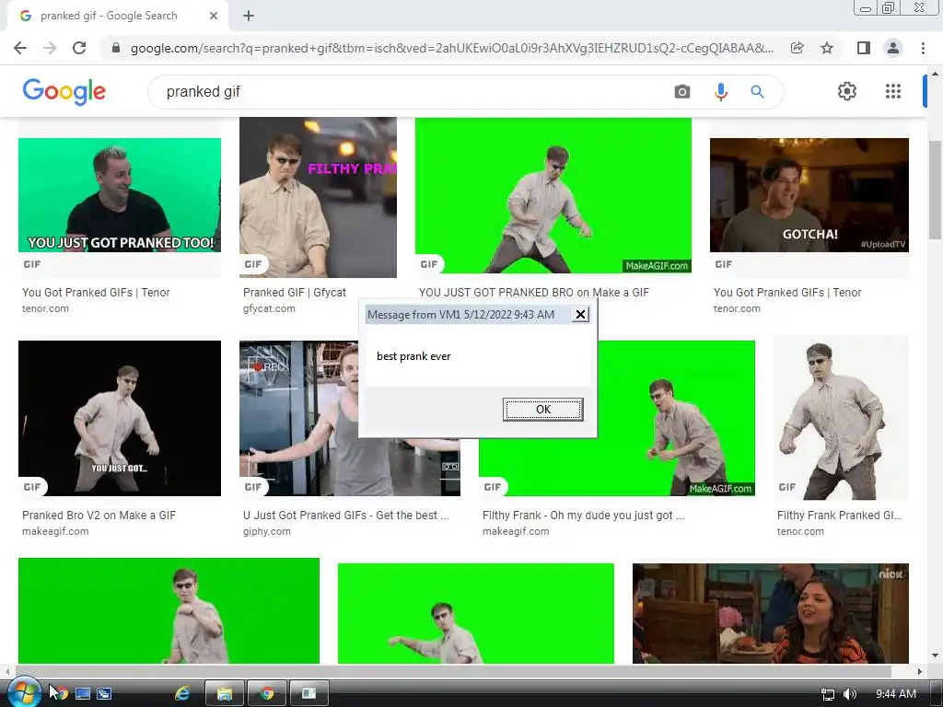The image size is (943, 707).
Task: Open Chrome three-dot menu
Action: pyautogui.click(x=923, y=48)
